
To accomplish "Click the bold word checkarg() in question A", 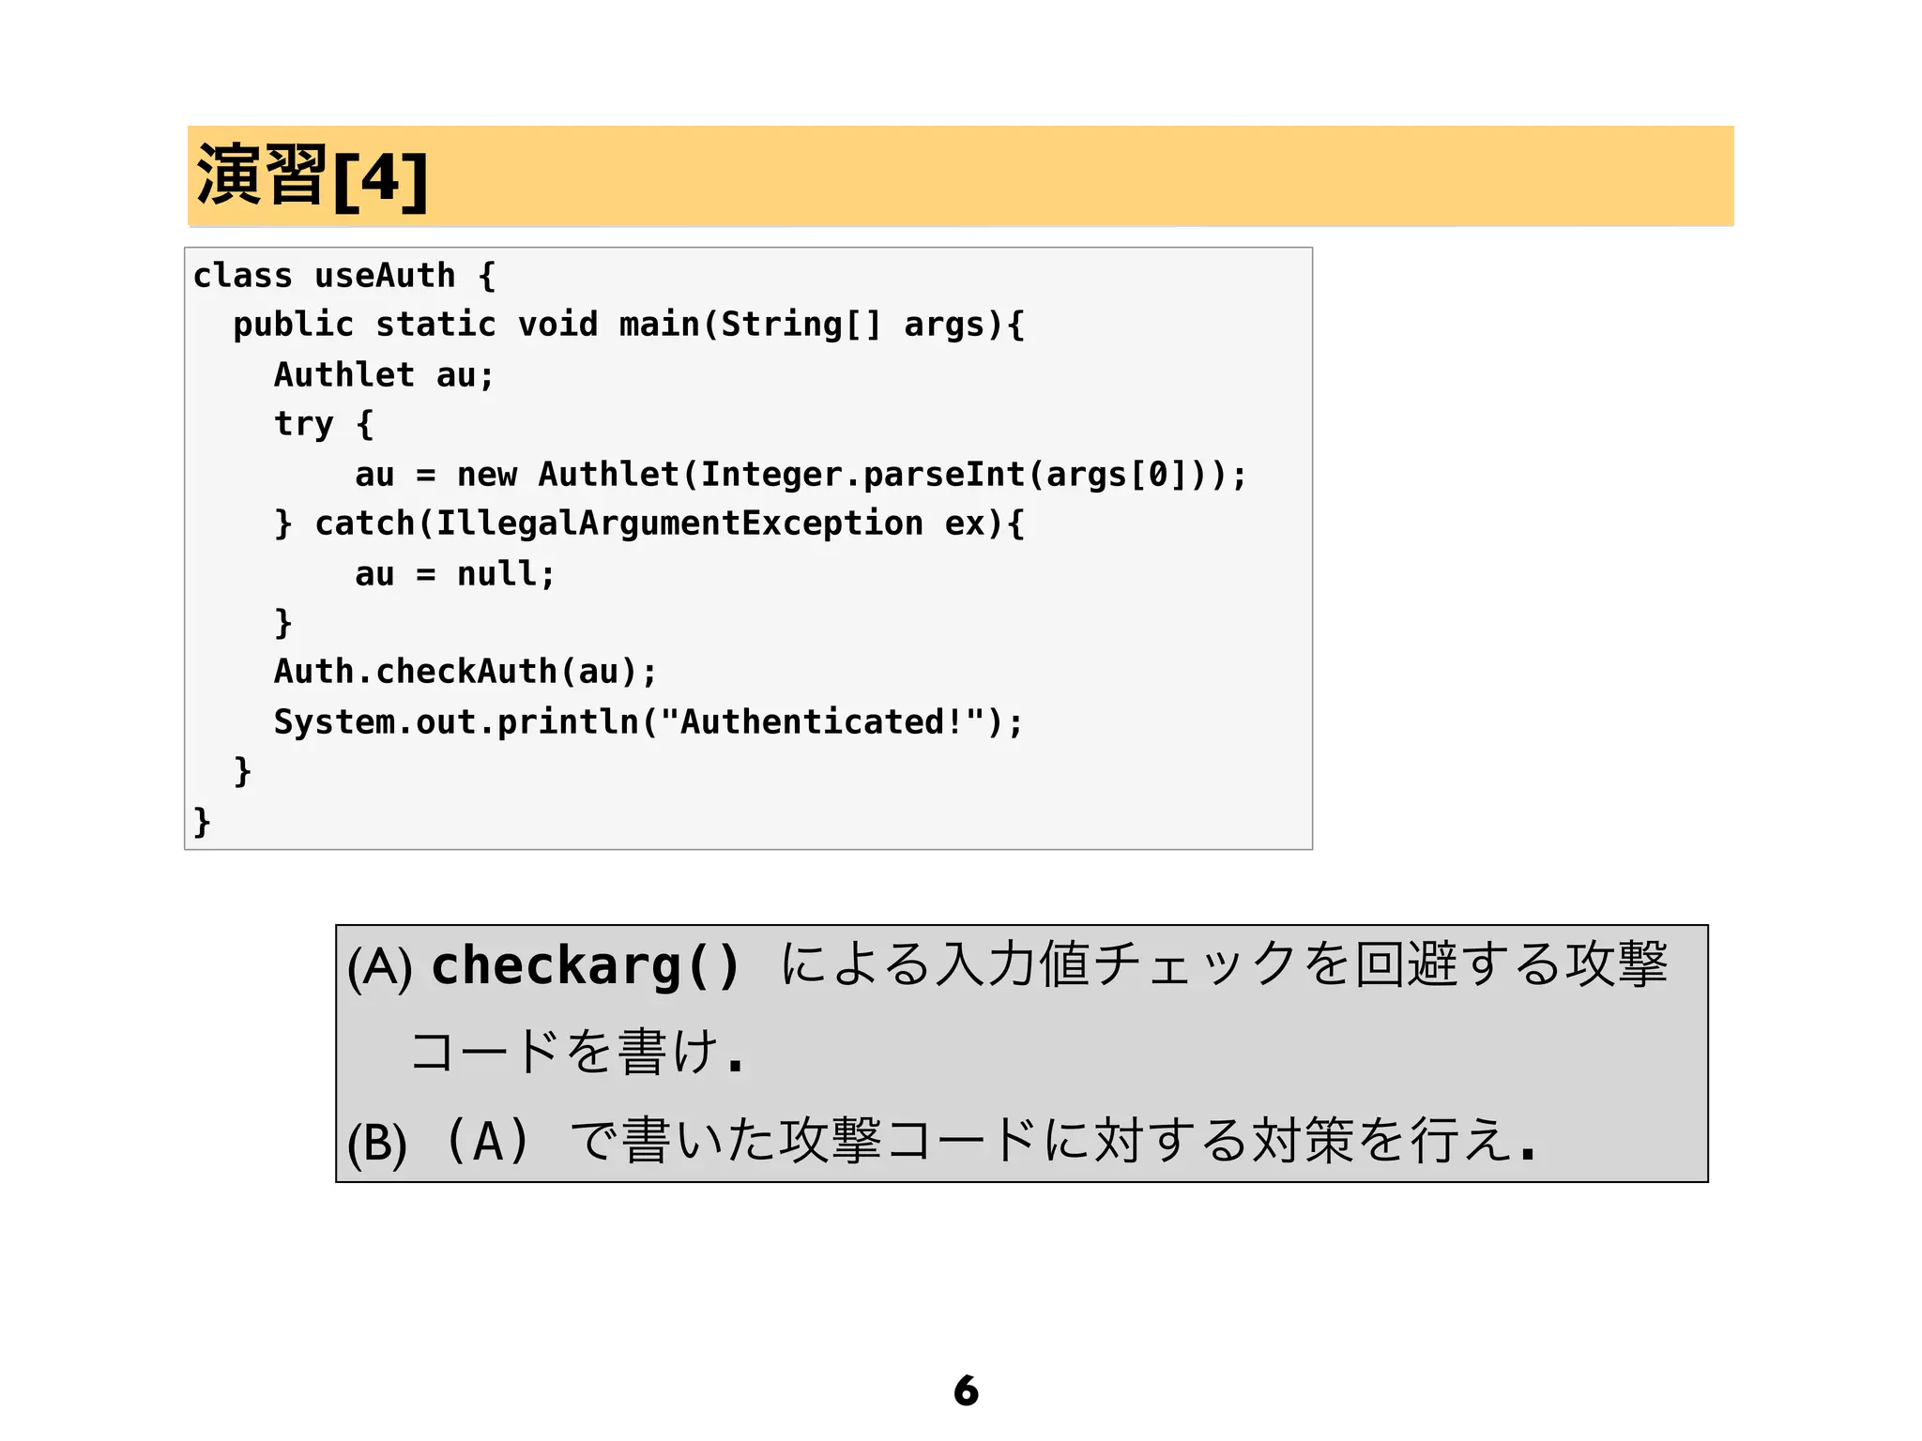I will point(586,966).
